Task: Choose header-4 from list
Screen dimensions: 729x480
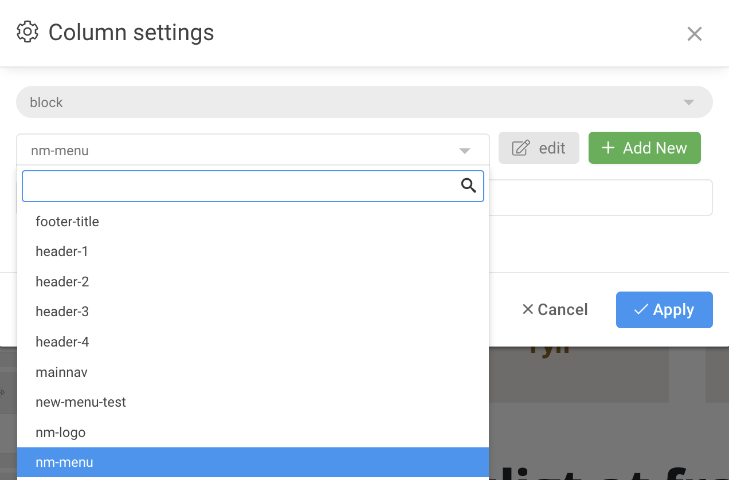Action: click(62, 342)
